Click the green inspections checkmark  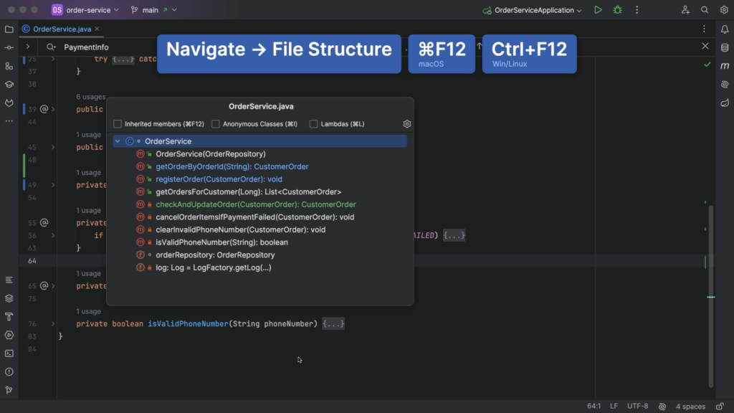[707, 65]
